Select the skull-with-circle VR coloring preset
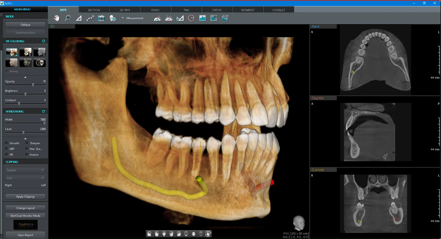Screen dimensions: 441x239 click(x=40, y=63)
